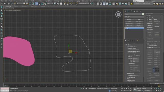
Task: Open the Motion command panel tab
Action: click(x=134, y=11)
